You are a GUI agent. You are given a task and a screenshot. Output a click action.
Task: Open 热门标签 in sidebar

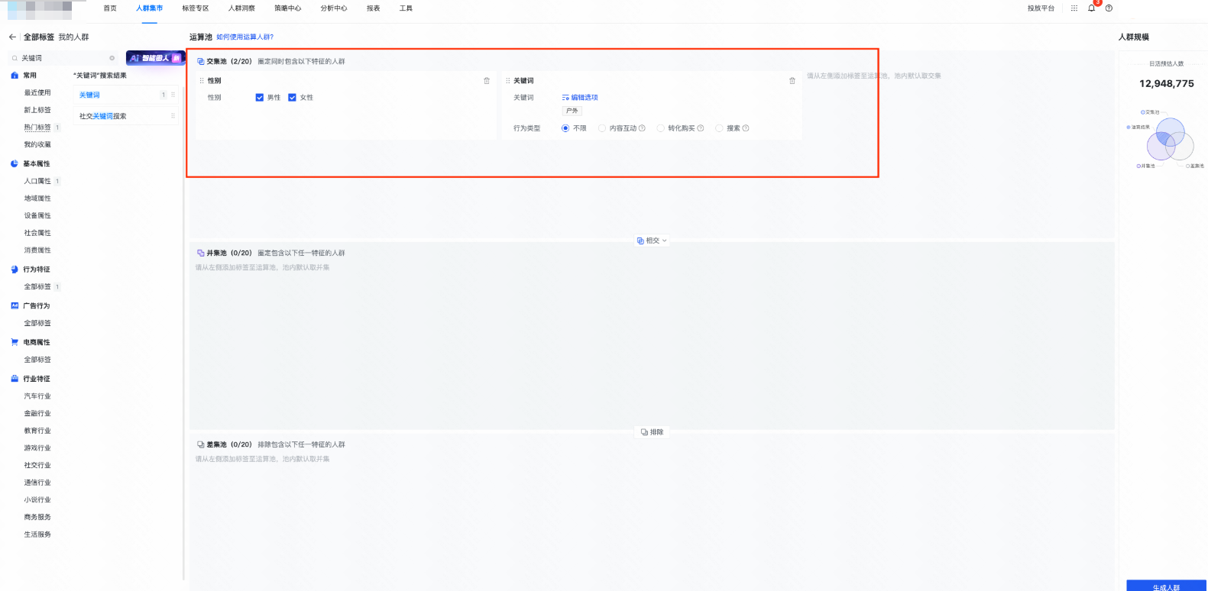click(x=37, y=128)
